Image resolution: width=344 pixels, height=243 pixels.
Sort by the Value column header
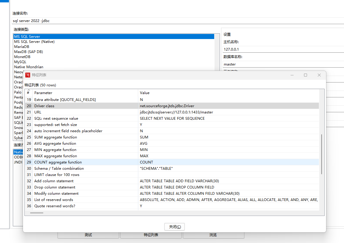[x=228, y=93]
